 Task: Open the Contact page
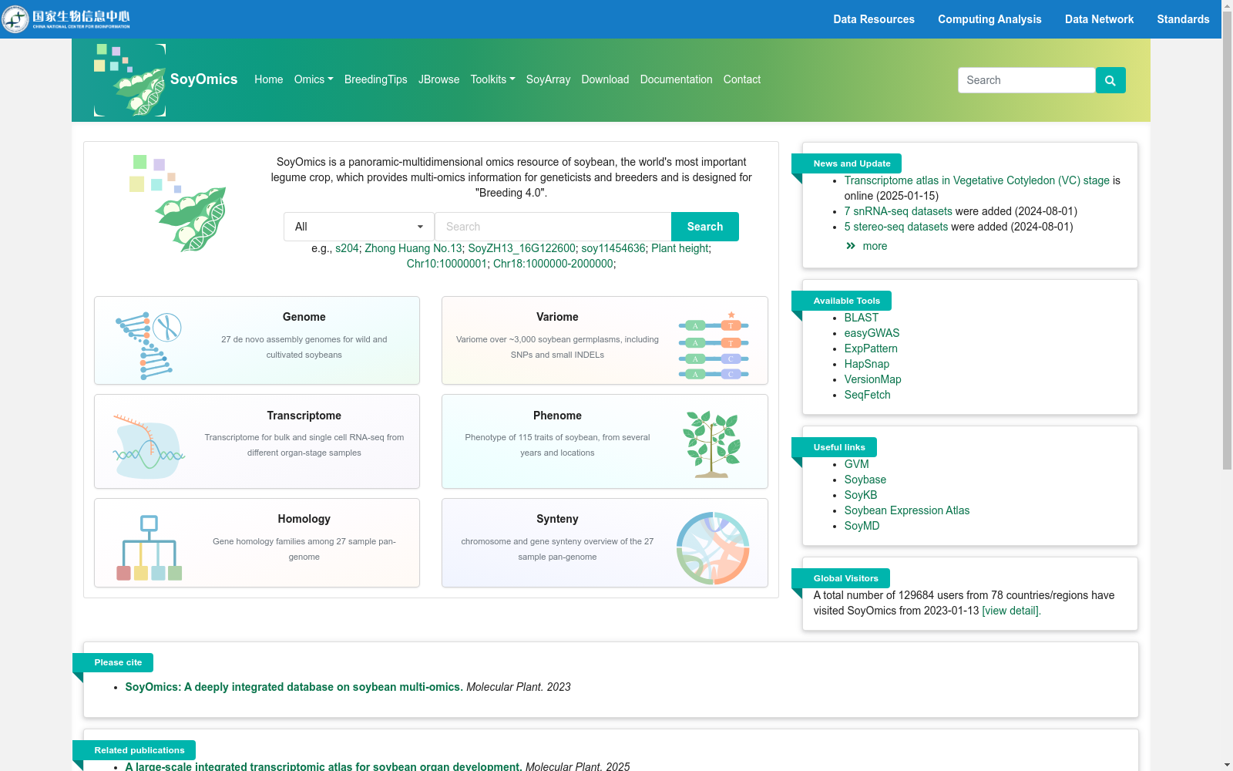click(742, 79)
